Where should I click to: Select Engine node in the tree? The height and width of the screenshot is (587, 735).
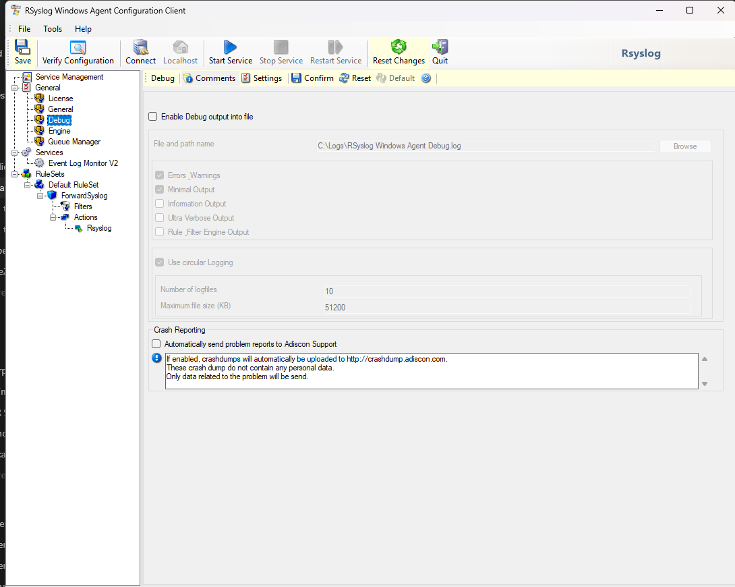tap(59, 131)
